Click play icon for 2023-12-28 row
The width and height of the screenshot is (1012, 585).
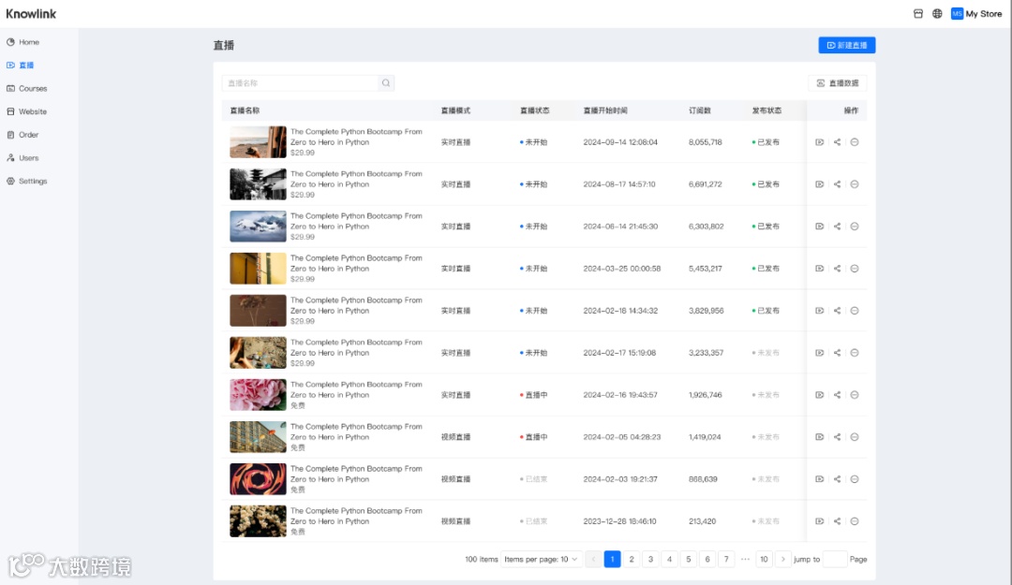[x=819, y=521]
